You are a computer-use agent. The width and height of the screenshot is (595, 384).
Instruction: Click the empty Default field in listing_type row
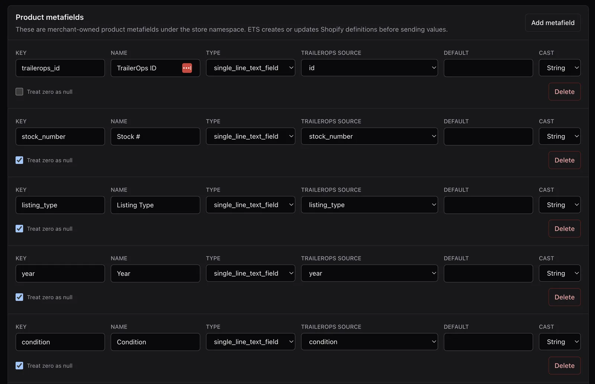point(488,205)
